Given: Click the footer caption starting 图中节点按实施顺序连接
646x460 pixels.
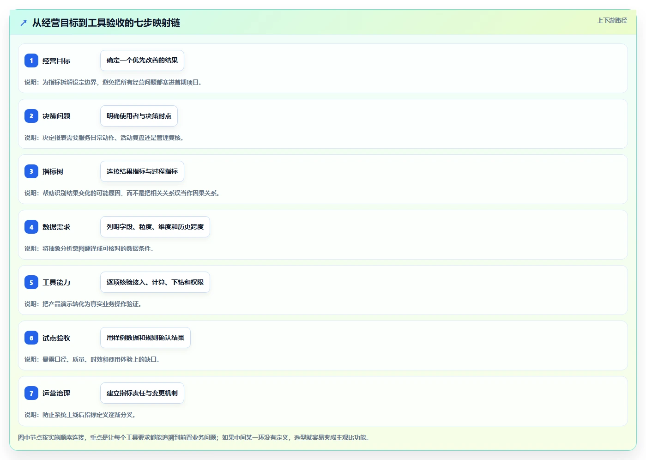Looking at the screenshot, I should [194, 437].
